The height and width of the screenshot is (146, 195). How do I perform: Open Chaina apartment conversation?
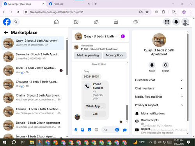(x=33, y=98)
